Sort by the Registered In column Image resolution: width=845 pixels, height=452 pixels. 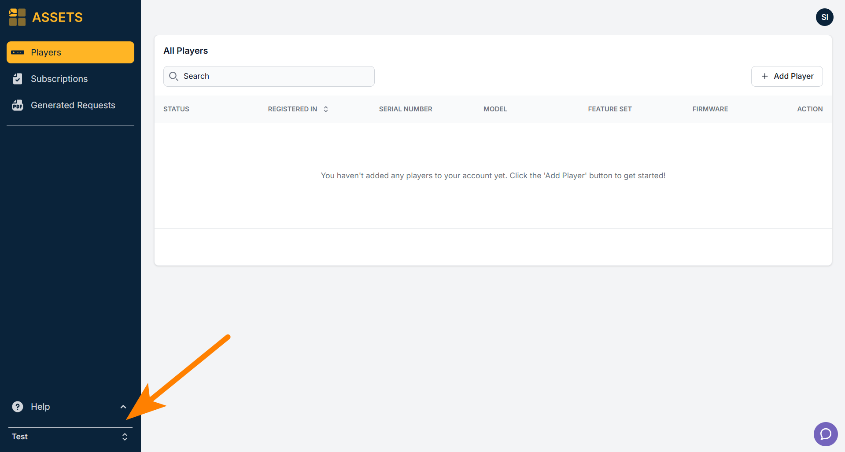click(x=298, y=109)
